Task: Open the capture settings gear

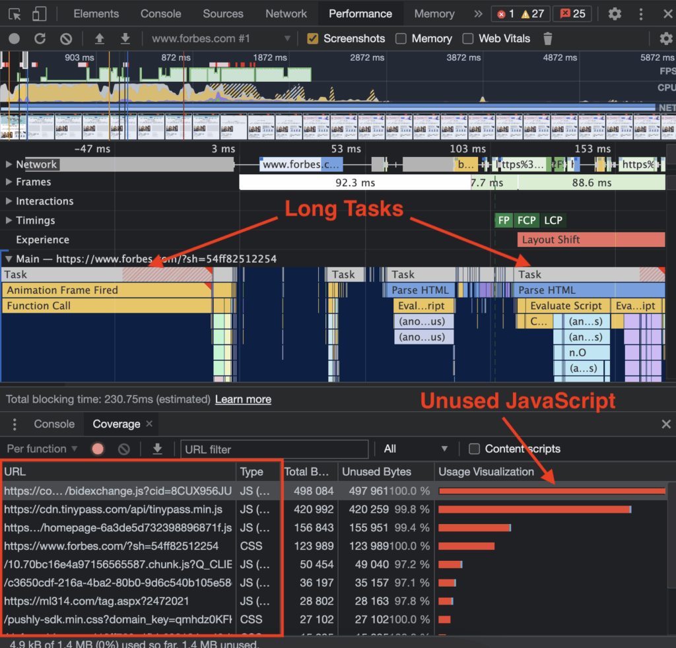Action: [667, 38]
